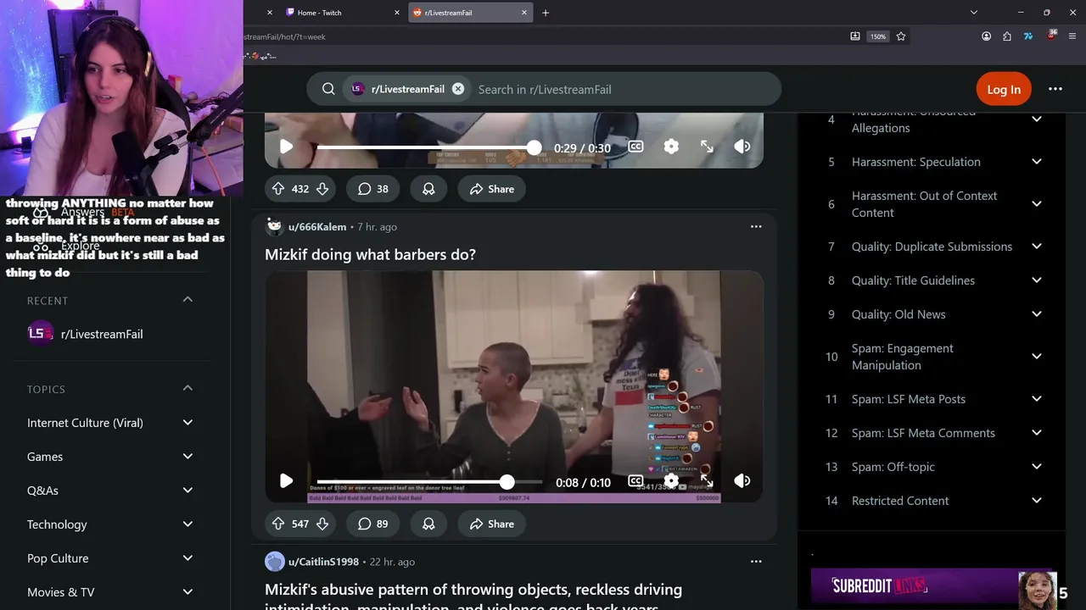This screenshot has width=1086, height=610.
Task: Toggle closed captions on barber video
Action: (635, 481)
